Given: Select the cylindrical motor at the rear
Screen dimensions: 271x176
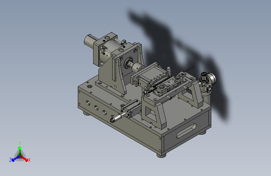Looking at the screenshot, I should (x=90, y=41).
